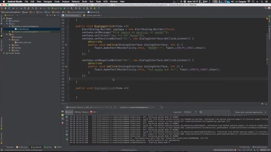
Task: Click the Help question mark toolbar icon
Action: (x=99, y=8)
